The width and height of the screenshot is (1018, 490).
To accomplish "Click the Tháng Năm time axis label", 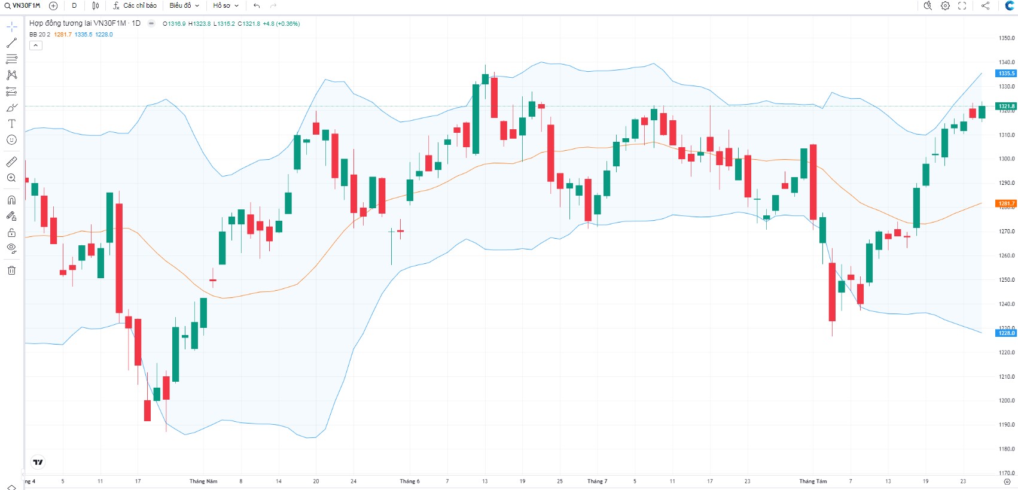I will coord(203,481).
